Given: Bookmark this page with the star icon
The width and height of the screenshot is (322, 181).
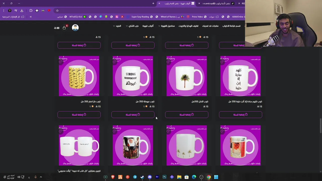Looking at the screenshot, I should (x=57, y=11).
